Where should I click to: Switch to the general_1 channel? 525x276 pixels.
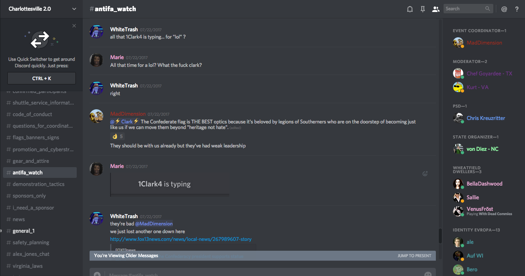pyautogui.click(x=24, y=231)
